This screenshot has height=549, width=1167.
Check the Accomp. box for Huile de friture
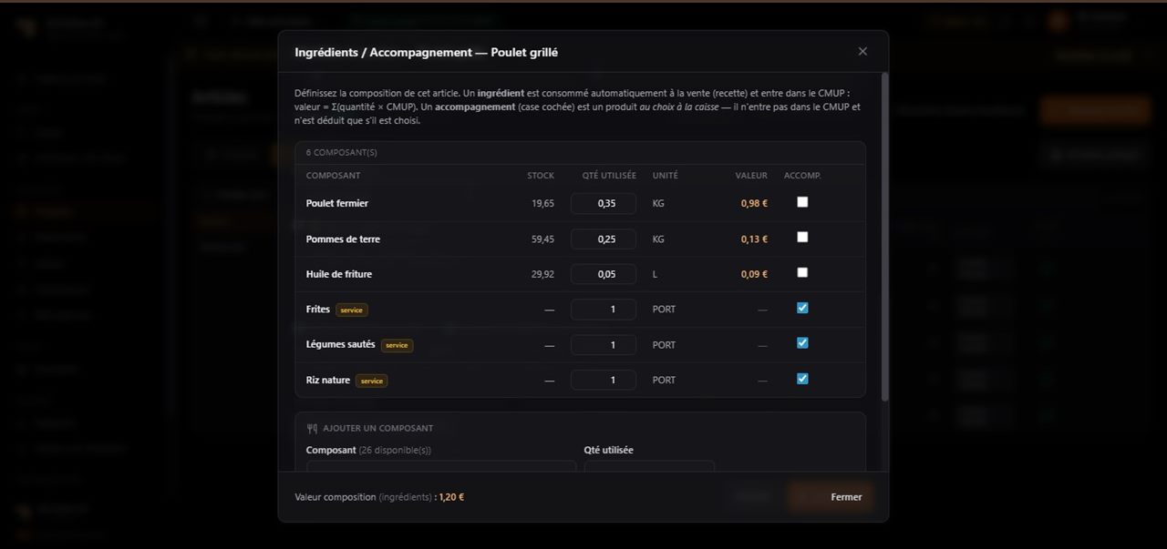(x=802, y=272)
